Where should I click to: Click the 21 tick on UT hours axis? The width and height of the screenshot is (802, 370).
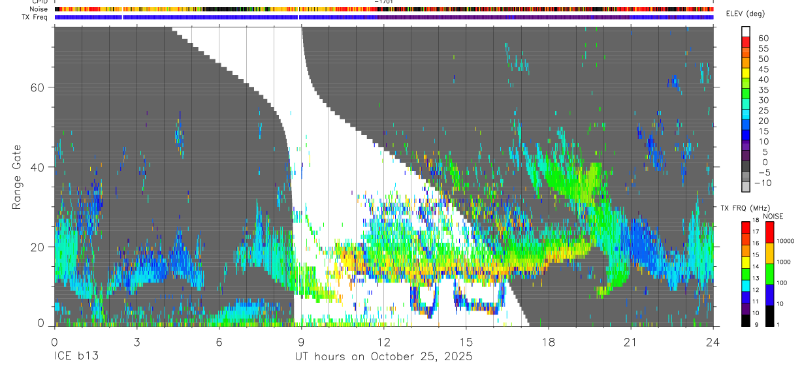pyautogui.click(x=631, y=341)
